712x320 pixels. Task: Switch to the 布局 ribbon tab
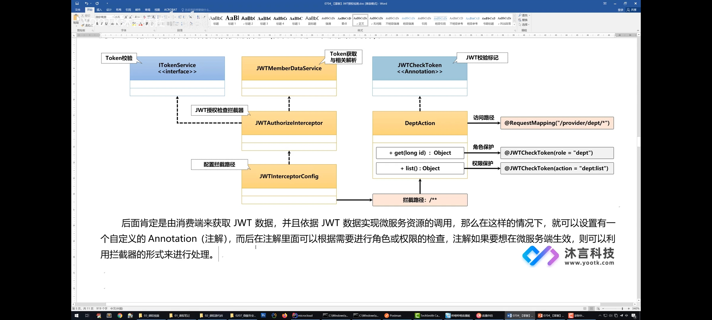tap(118, 10)
